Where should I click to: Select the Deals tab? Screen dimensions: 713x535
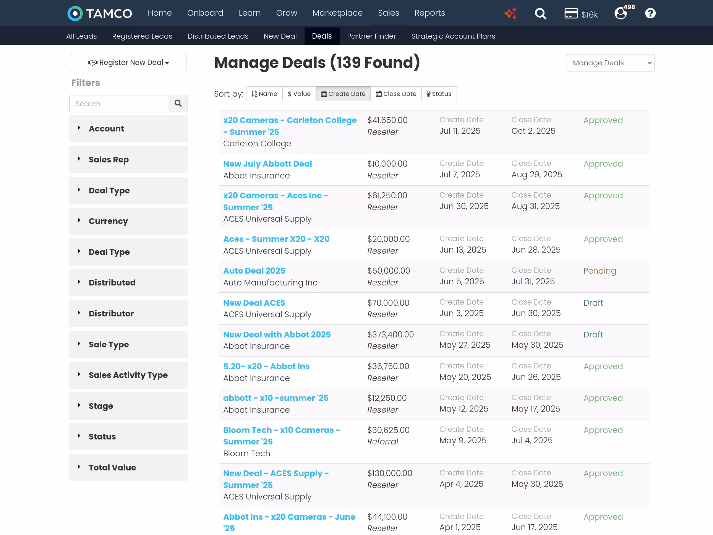click(x=322, y=36)
